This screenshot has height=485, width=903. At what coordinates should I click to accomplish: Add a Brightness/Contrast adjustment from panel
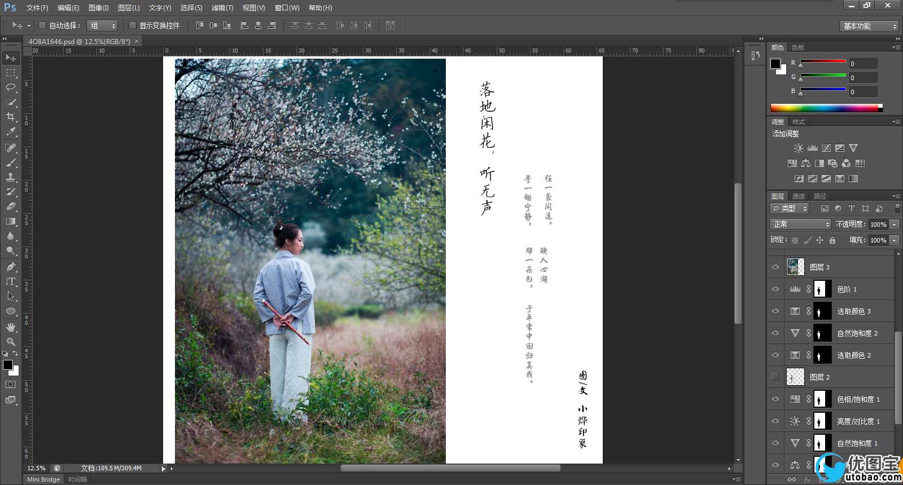click(798, 148)
